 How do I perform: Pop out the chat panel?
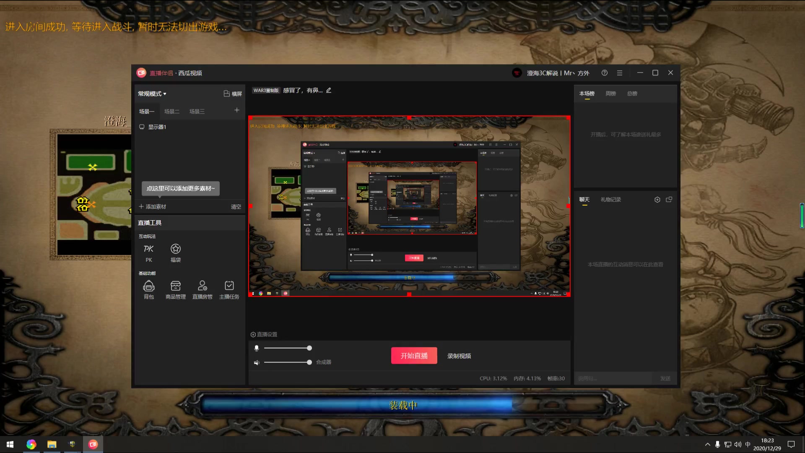[669, 200]
